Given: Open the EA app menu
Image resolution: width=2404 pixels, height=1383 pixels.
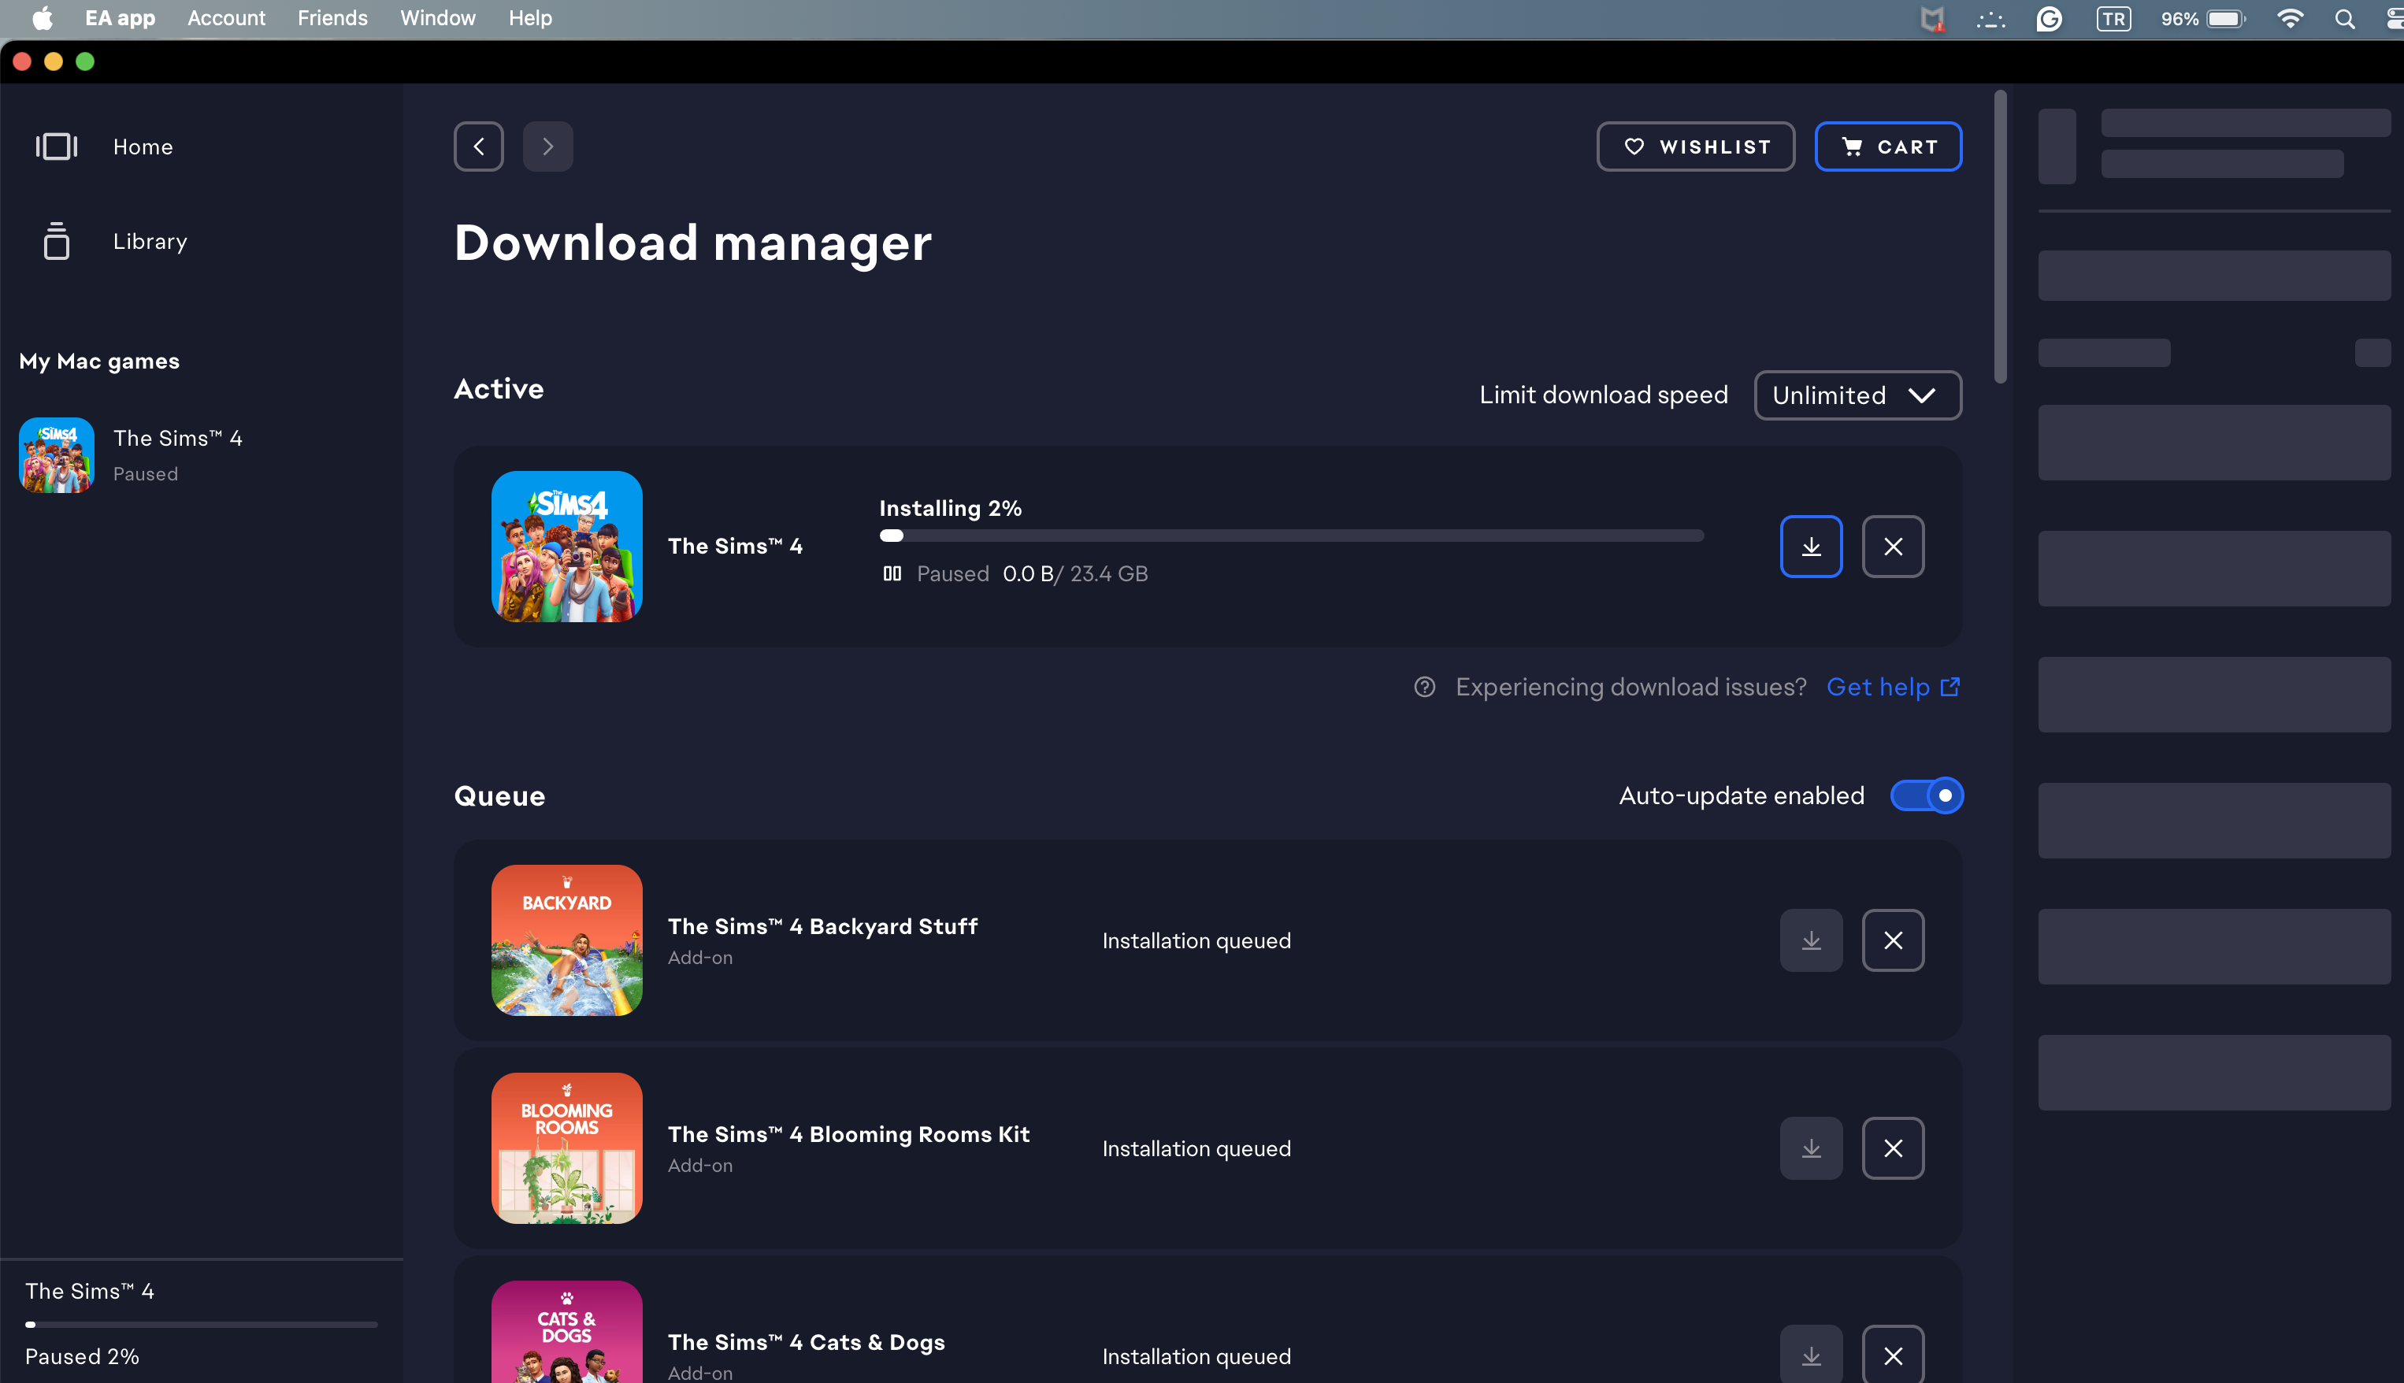Looking at the screenshot, I should [x=120, y=18].
